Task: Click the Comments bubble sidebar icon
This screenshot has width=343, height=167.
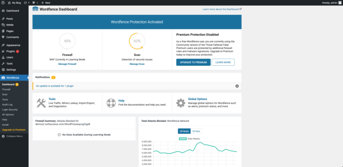Action: [x=3, y=37]
